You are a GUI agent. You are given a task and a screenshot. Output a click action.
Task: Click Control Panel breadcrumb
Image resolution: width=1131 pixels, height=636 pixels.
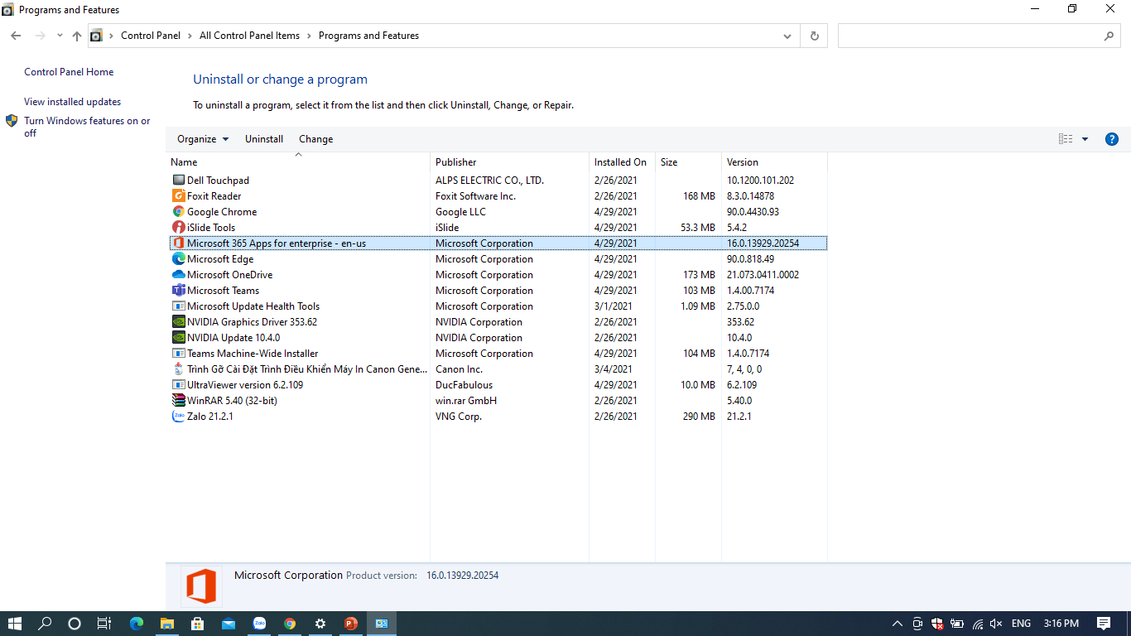click(x=151, y=36)
